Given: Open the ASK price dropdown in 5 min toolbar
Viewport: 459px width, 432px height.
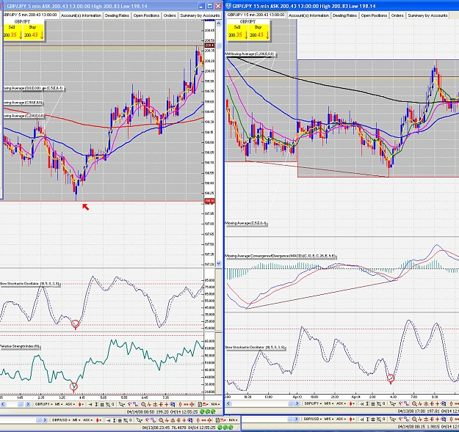Looking at the screenshot, I should pyautogui.click(x=70, y=404).
